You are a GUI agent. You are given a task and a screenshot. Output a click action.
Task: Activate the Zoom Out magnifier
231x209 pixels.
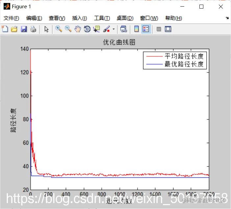[x=68, y=29]
